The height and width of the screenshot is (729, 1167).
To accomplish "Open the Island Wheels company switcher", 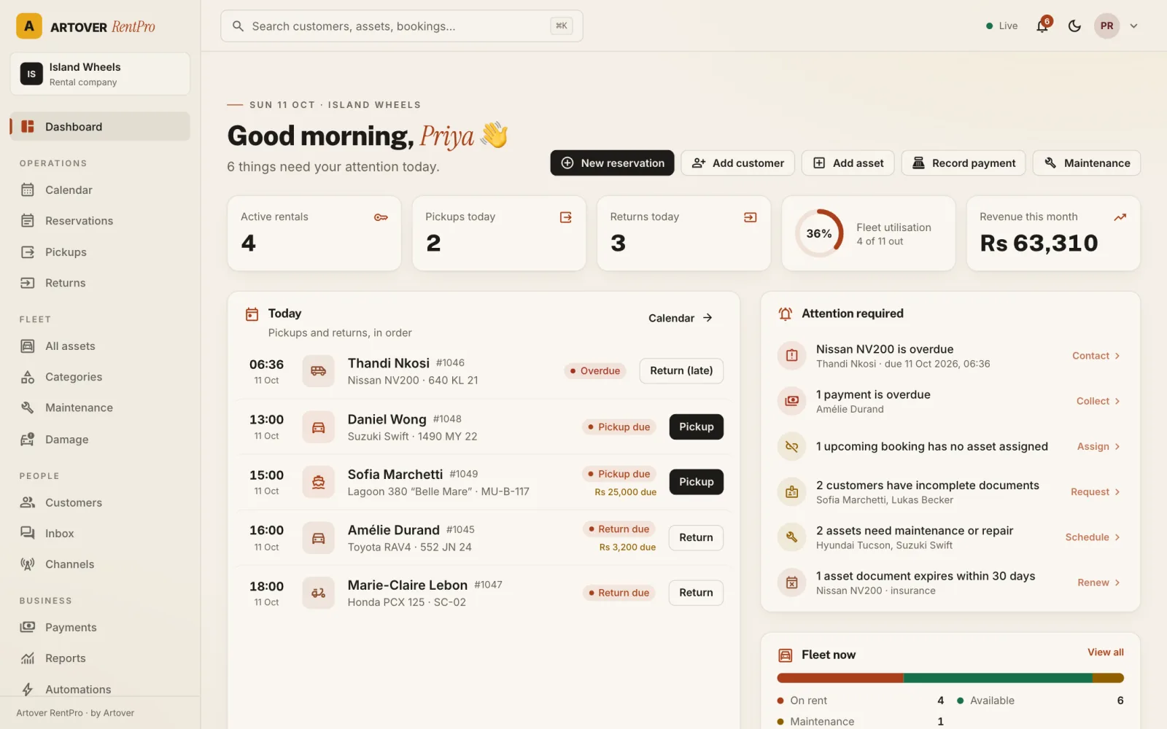I will (x=100, y=74).
